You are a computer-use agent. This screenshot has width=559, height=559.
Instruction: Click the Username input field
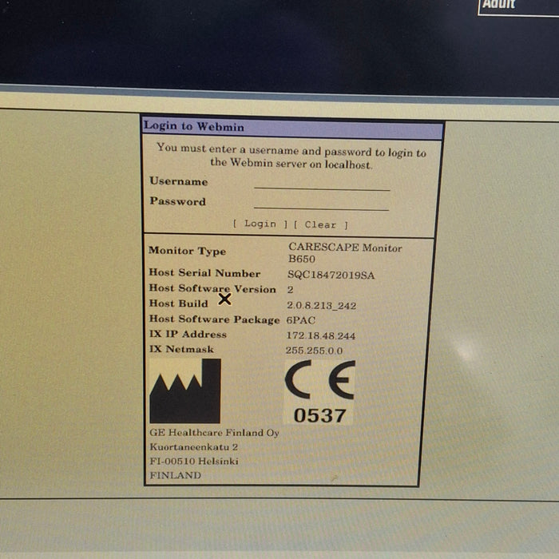pyautogui.click(x=322, y=183)
